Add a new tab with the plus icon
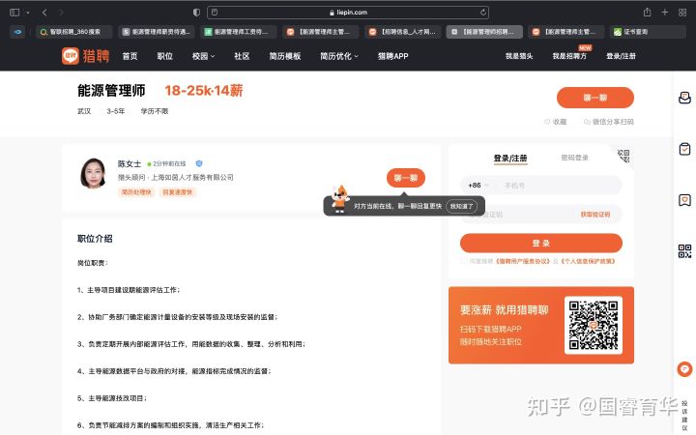This screenshot has height=435, width=696. (664, 13)
